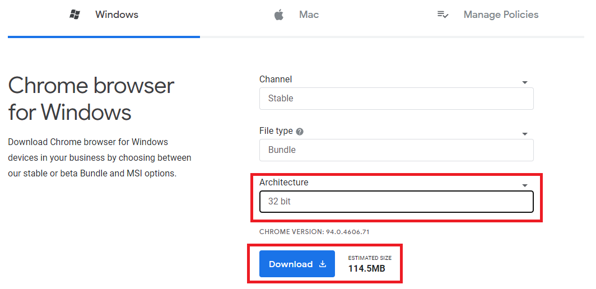The height and width of the screenshot is (289, 596).
Task: Click the ESTIMATED SIZE label
Action: click(370, 258)
